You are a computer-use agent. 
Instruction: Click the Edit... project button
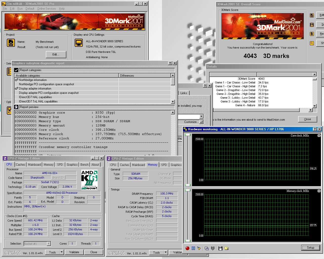[x=56, y=54]
